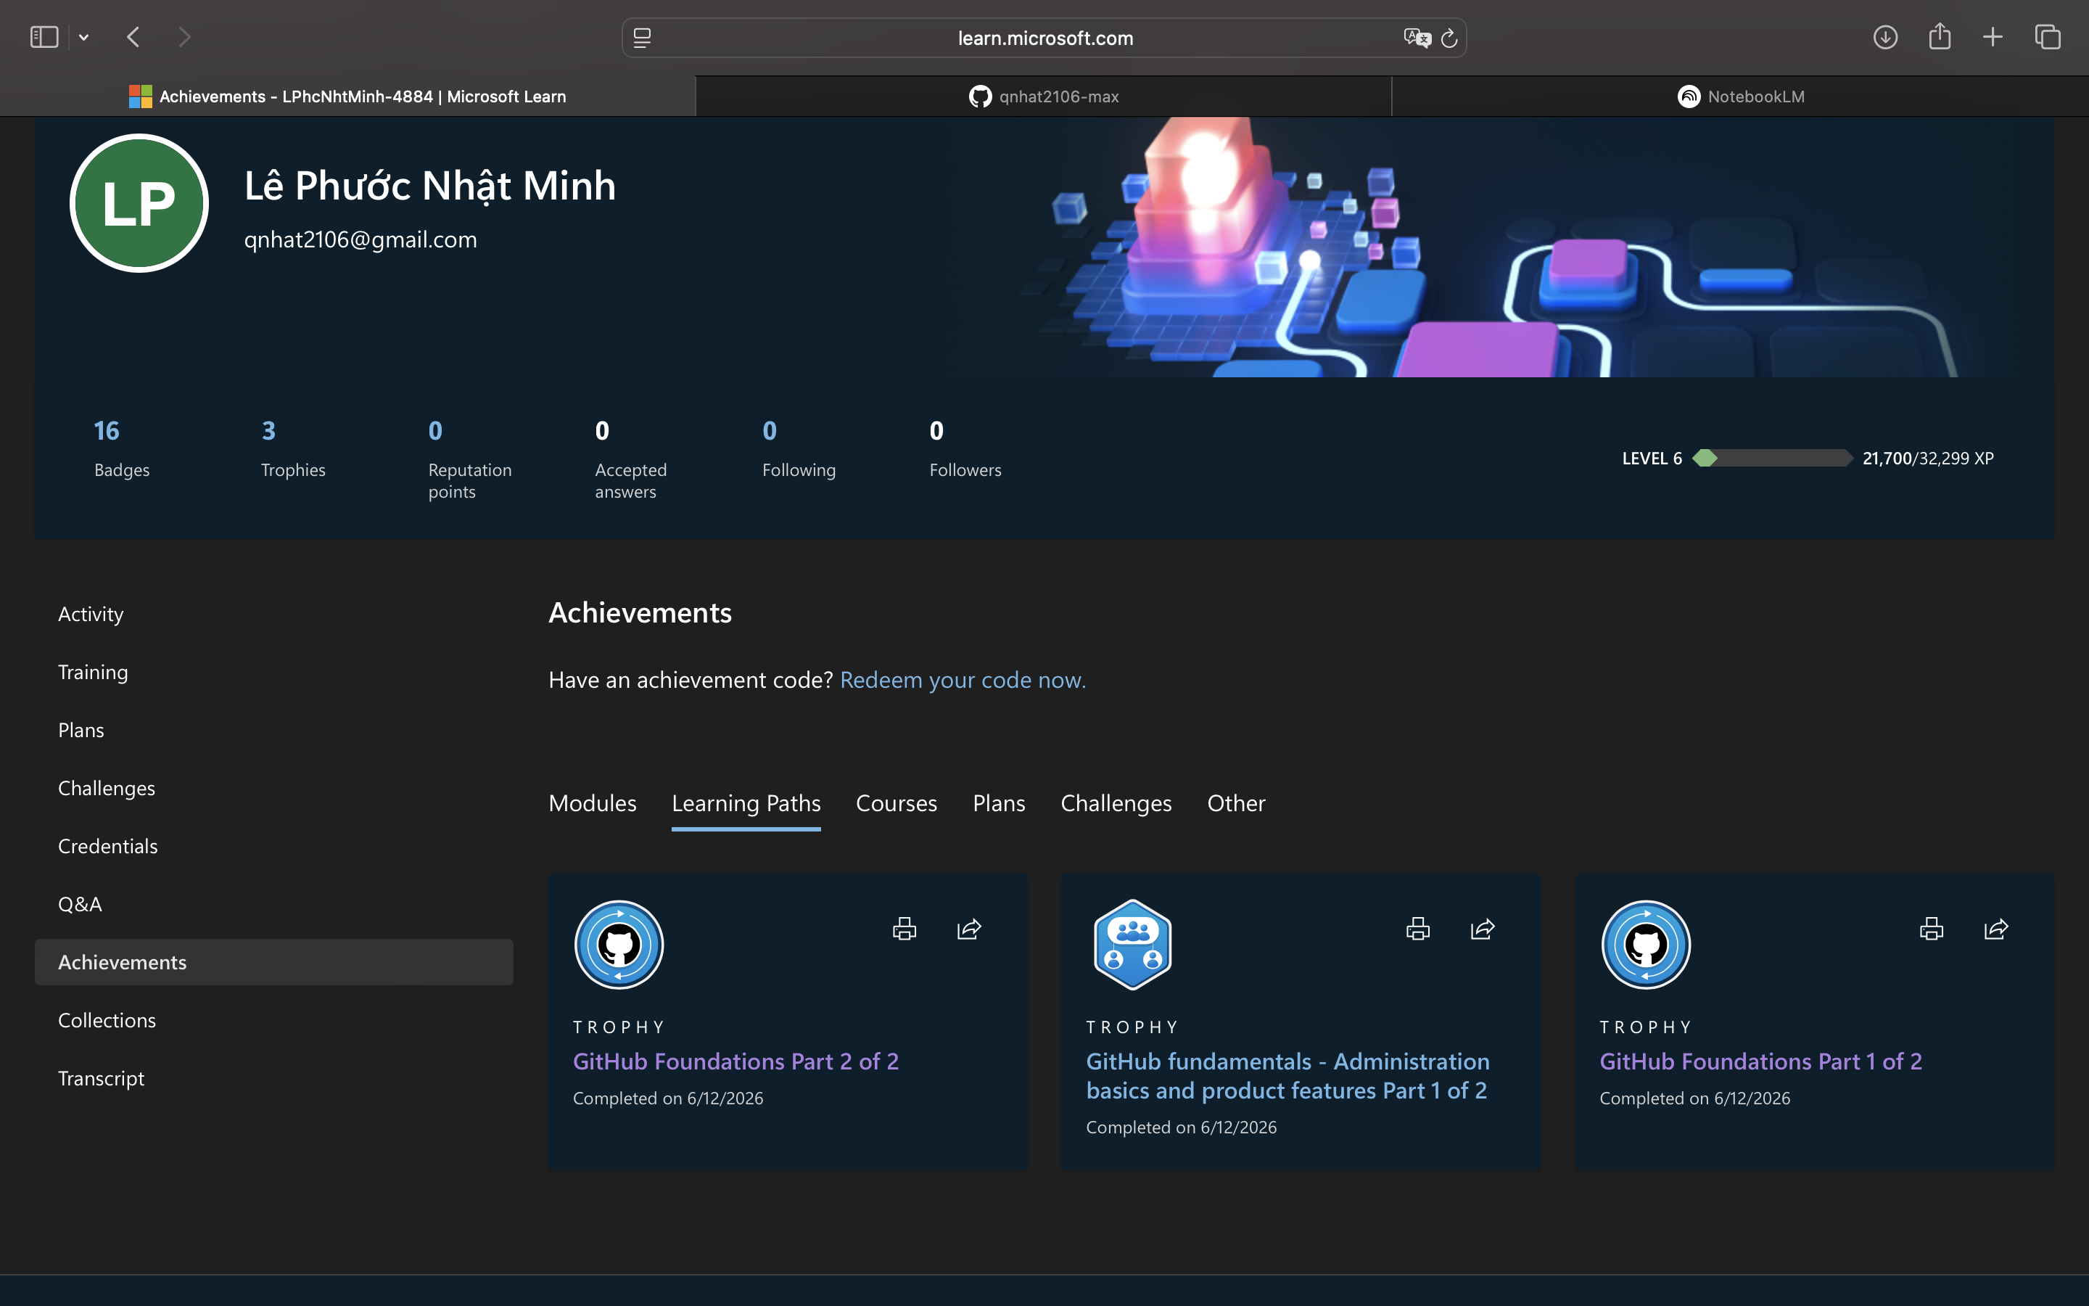Switch to the Challenges achievements tab
The width and height of the screenshot is (2089, 1306).
click(x=1116, y=803)
